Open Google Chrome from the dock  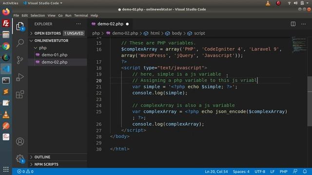click(6, 46)
